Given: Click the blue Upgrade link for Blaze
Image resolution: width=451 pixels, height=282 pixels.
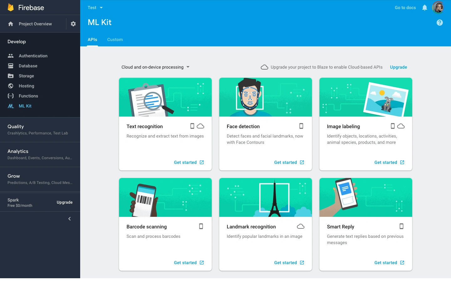Looking at the screenshot, I should (x=398, y=67).
